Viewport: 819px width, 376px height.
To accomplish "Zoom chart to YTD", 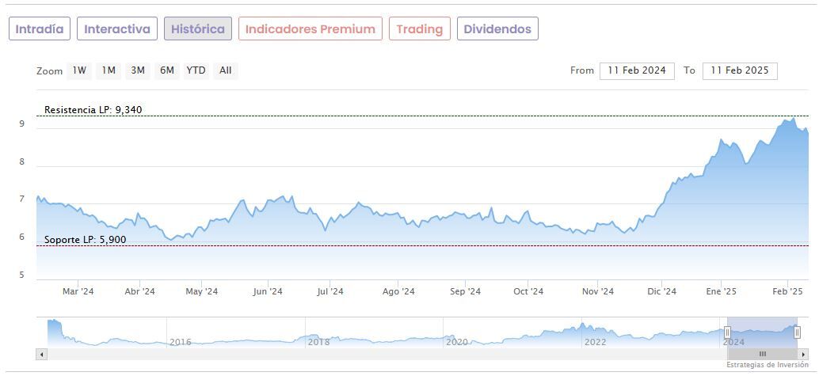I will [x=196, y=70].
